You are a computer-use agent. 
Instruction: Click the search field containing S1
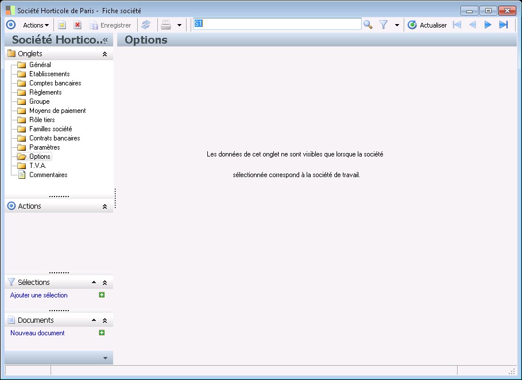point(277,24)
